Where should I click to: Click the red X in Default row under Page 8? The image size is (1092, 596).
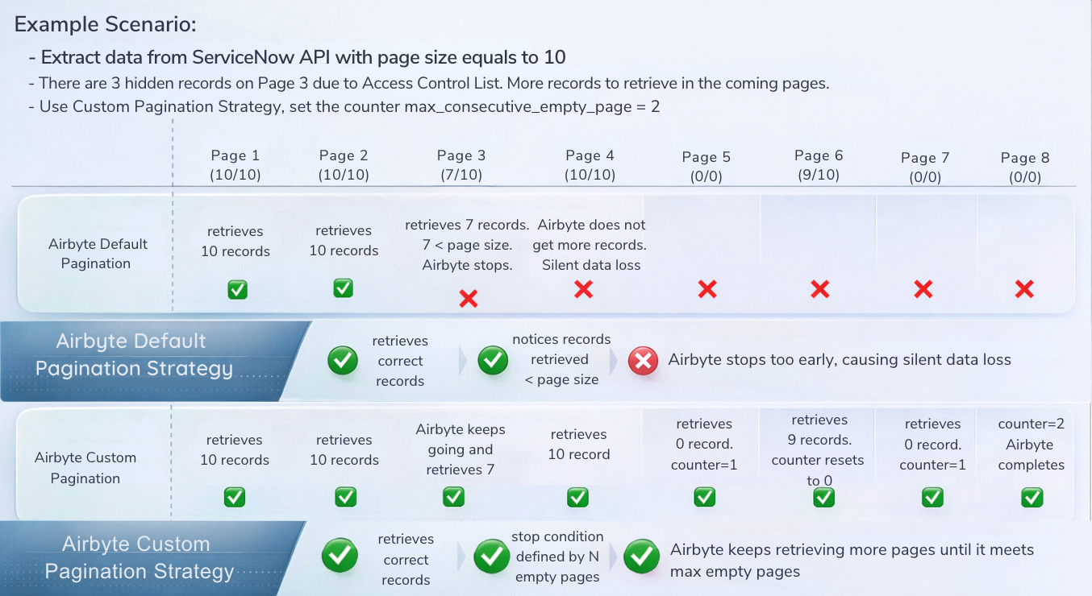pos(1024,289)
